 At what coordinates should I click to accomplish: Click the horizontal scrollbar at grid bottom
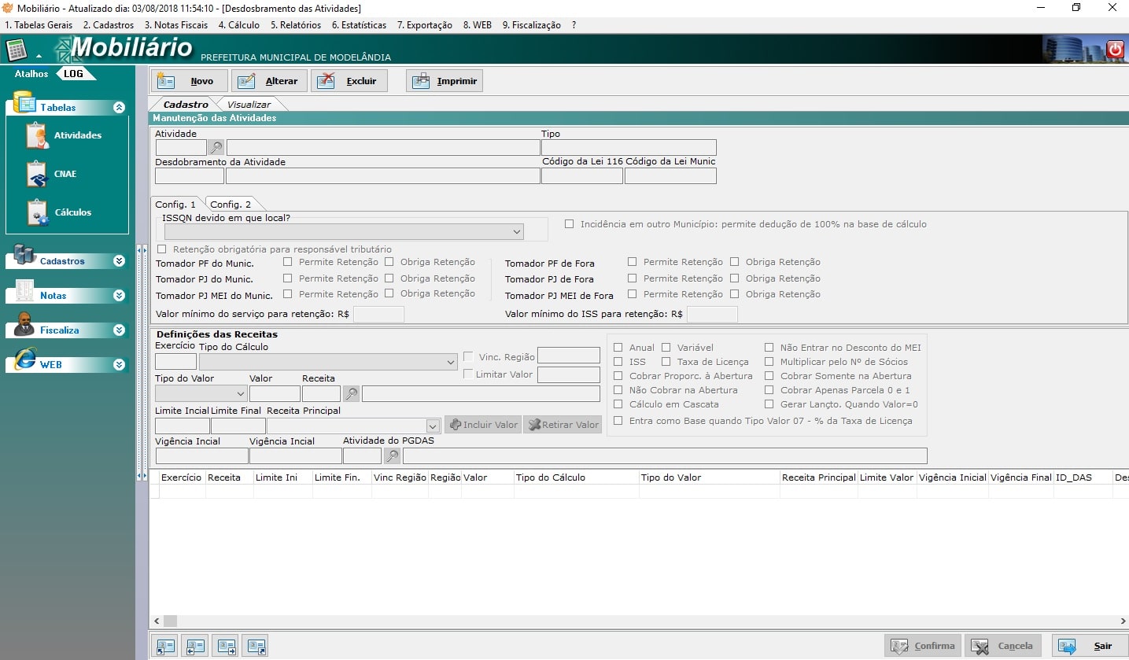(551, 621)
